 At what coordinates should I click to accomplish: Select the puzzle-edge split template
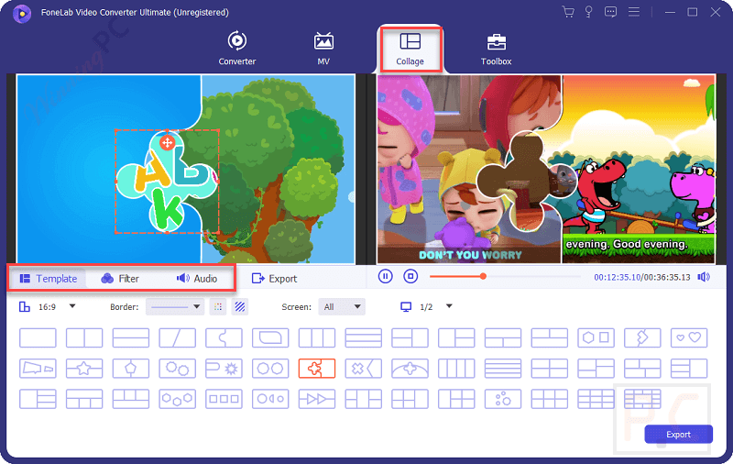point(224,337)
